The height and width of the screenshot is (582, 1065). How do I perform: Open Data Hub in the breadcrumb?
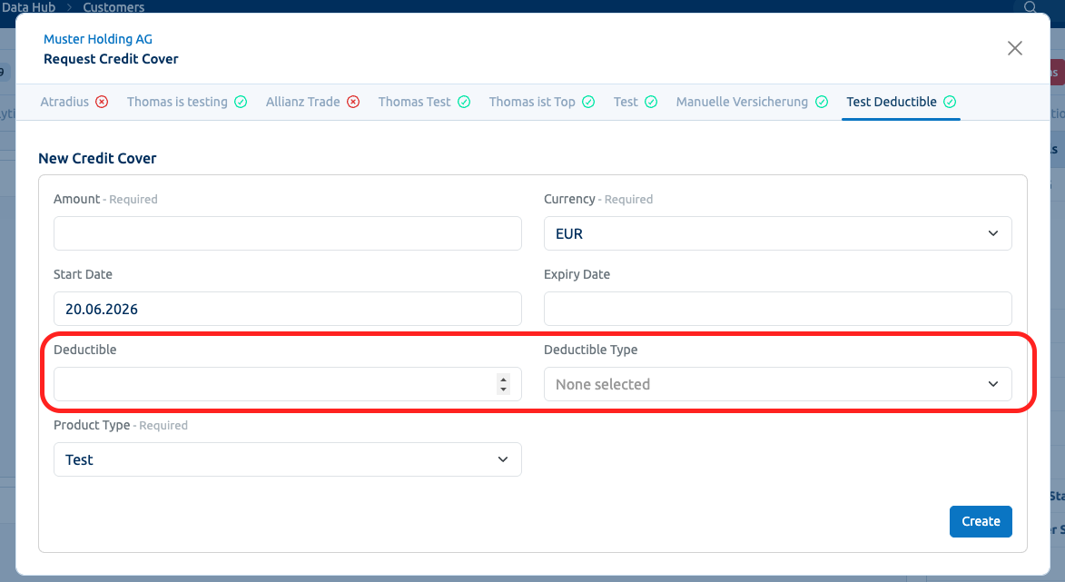click(x=28, y=7)
